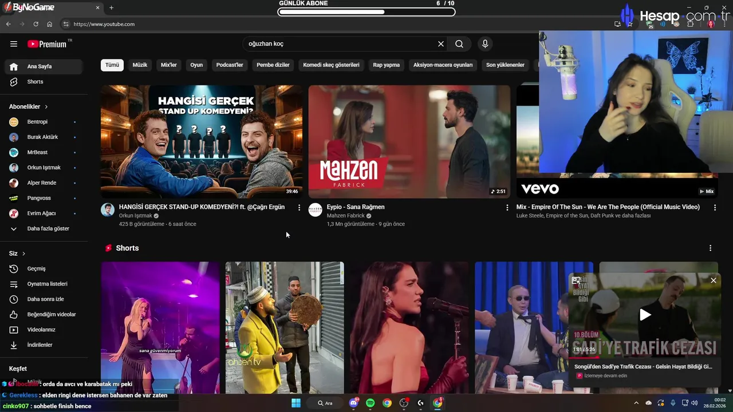The image size is (733, 412).
Task: Open Geçmiş watch history
Action: [x=44, y=269]
